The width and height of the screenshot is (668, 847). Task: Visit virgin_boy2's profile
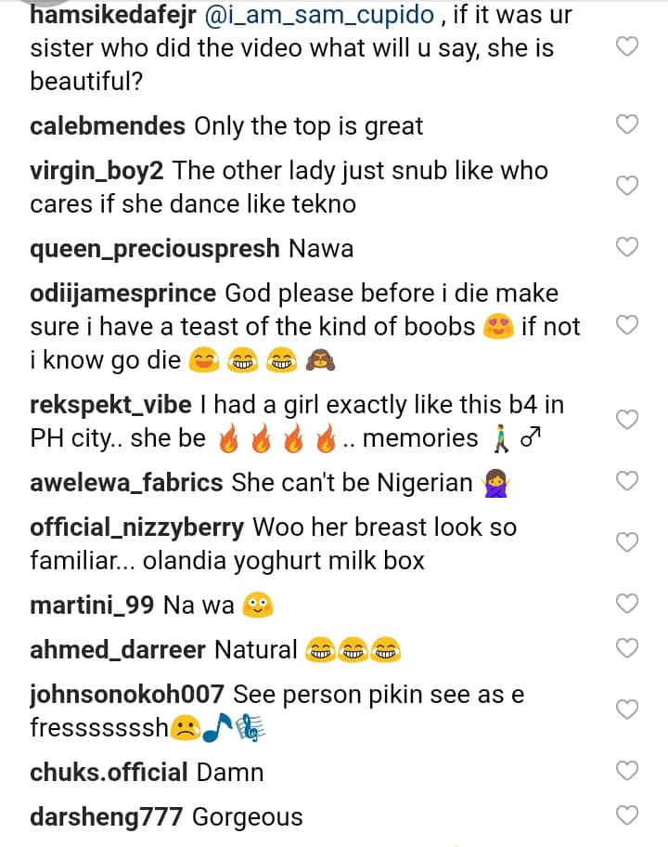(97, 171)
